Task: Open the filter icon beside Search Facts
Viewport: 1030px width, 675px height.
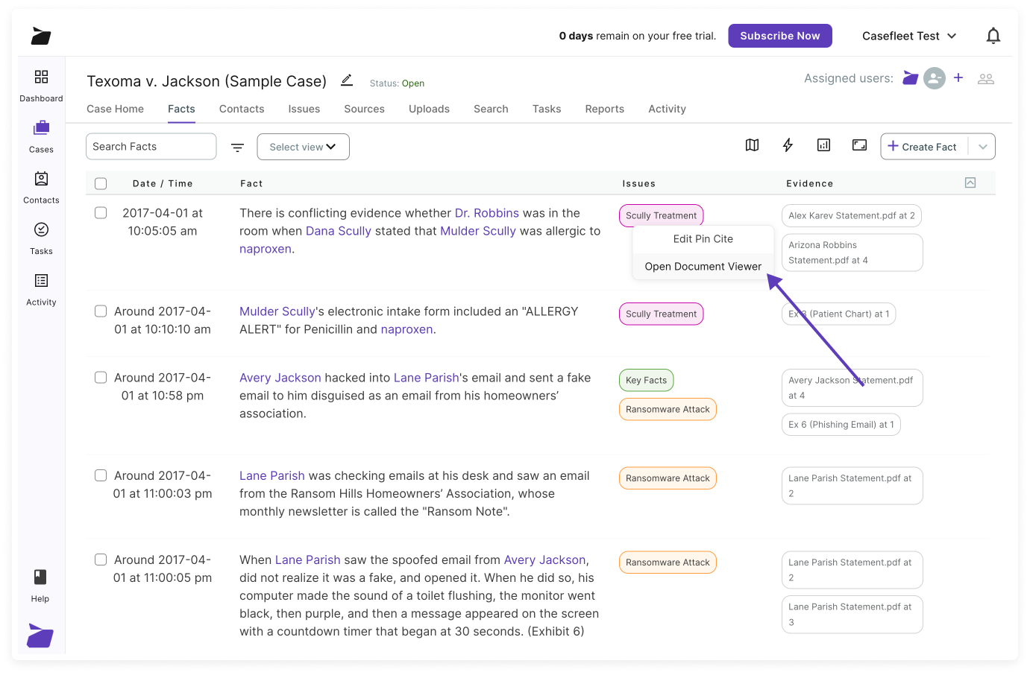Action: 237,147
